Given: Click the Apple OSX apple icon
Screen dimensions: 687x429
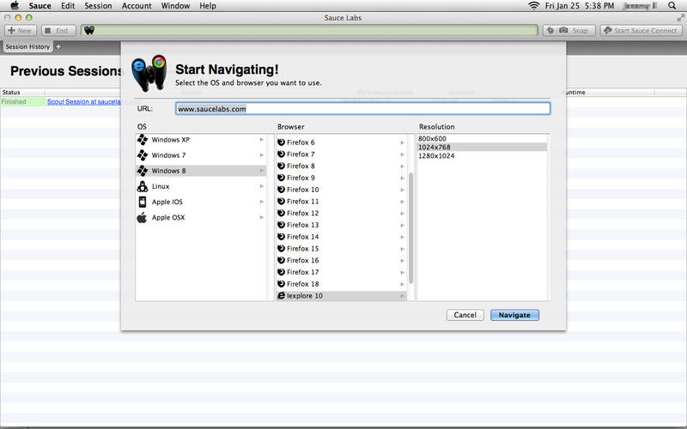Looking at the screenshot, I should point(142,217).
